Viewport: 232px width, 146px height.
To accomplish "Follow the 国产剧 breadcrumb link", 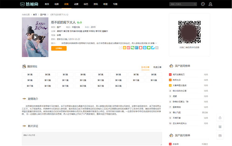I will click(x=43, y=15).
